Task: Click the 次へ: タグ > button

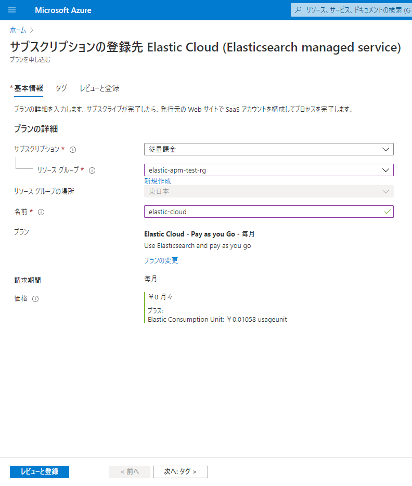Action: click(180, 472)
